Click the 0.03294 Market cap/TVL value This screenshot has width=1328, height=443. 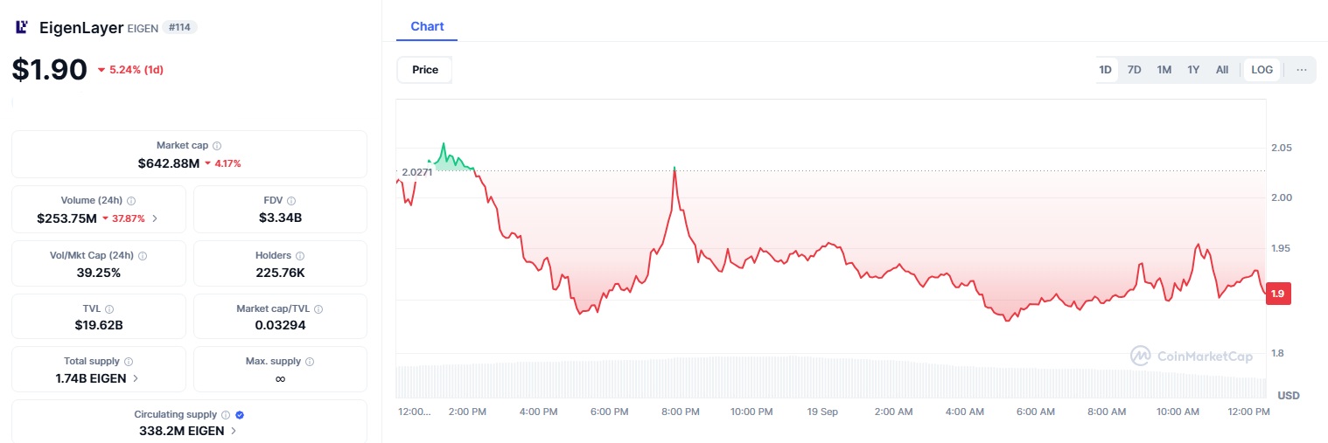(x=280, y=325)
